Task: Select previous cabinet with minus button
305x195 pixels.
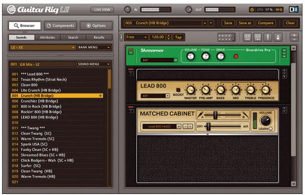Action: pos(186,126)
